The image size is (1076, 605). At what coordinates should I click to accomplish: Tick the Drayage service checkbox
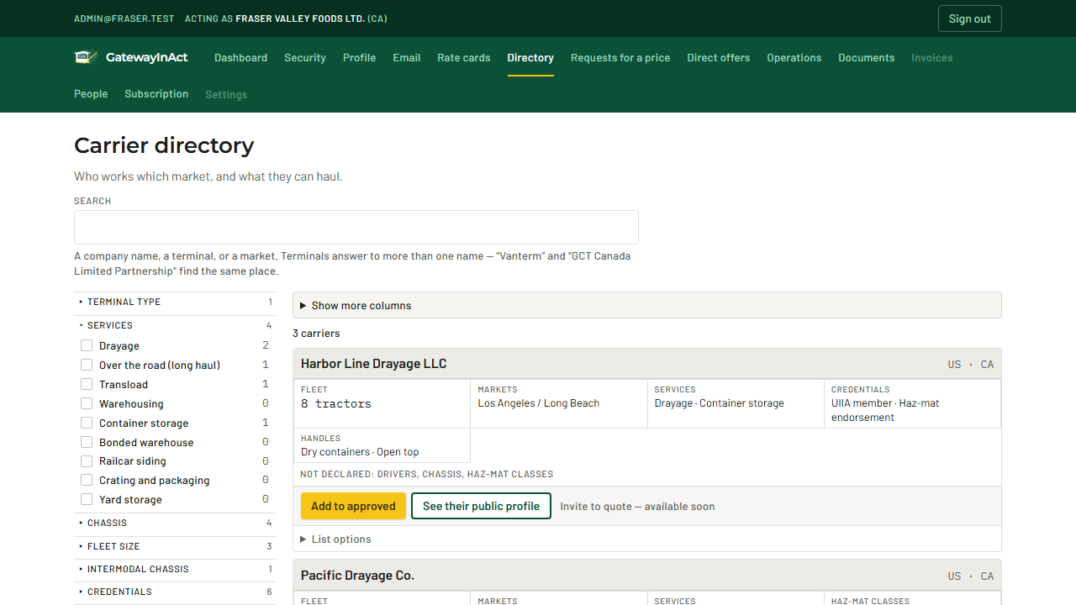[x=87, y=345]
